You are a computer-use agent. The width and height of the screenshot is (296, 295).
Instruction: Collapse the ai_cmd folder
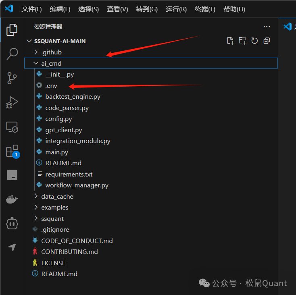pyautogui.click(x=51, y=63)
